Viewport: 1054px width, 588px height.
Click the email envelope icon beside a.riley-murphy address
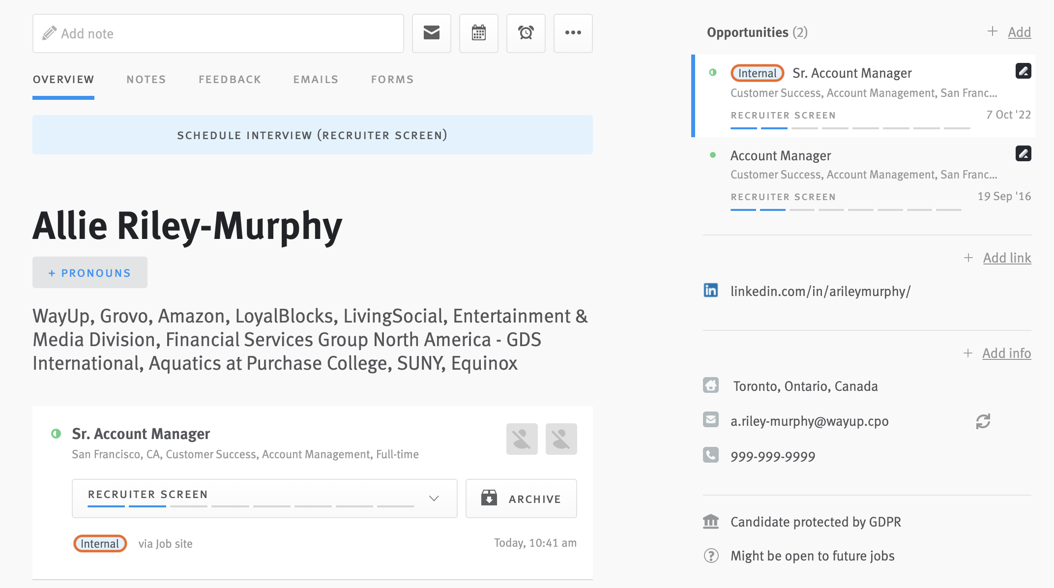[x=711, y=420]
